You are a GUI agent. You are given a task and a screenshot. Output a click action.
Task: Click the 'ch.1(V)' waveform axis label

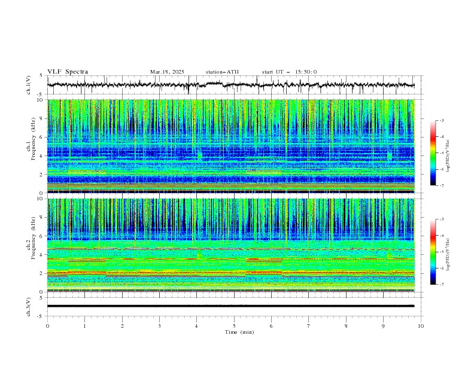tap(29, 85)
